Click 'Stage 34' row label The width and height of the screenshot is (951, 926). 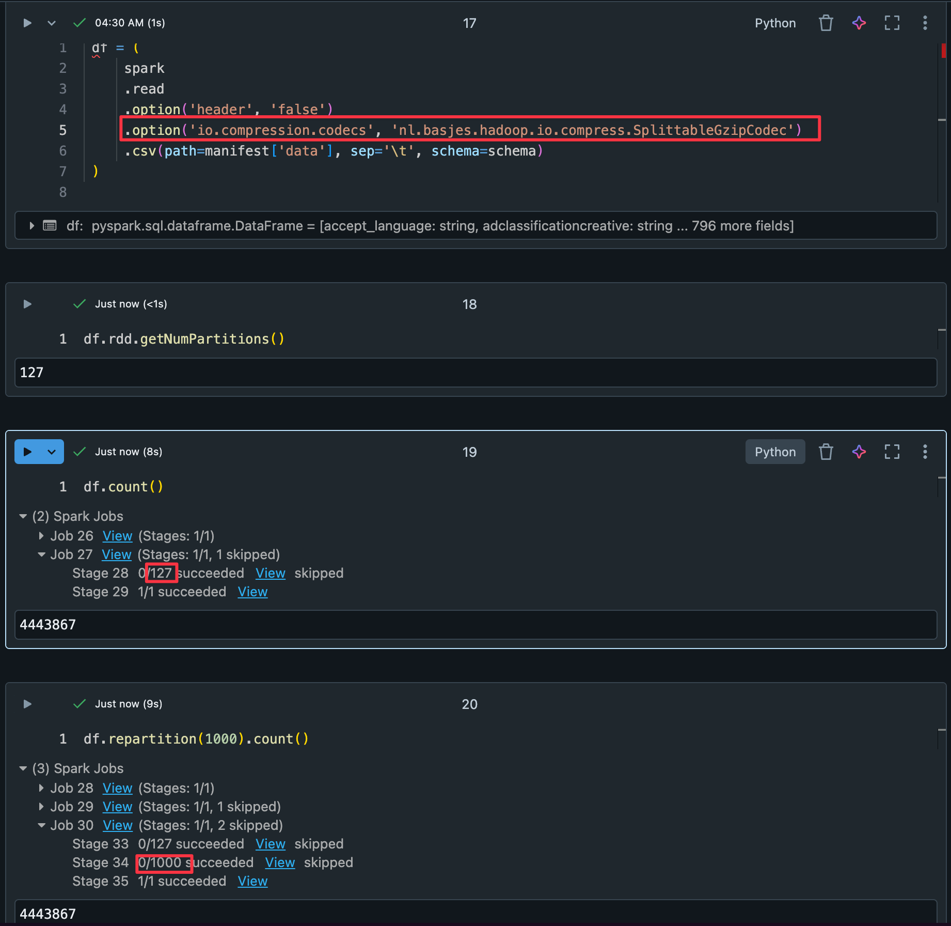point(100,862)
